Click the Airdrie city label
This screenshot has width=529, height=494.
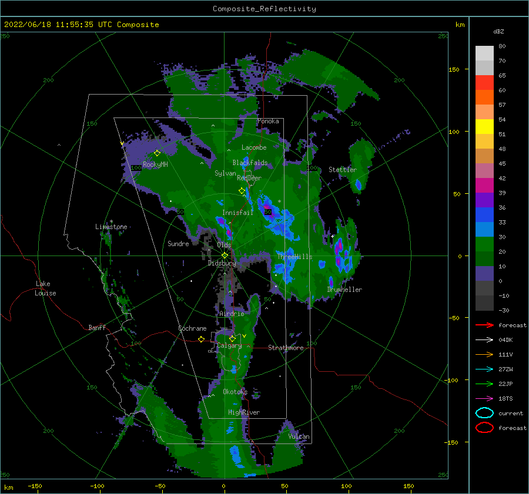[232, 314]
